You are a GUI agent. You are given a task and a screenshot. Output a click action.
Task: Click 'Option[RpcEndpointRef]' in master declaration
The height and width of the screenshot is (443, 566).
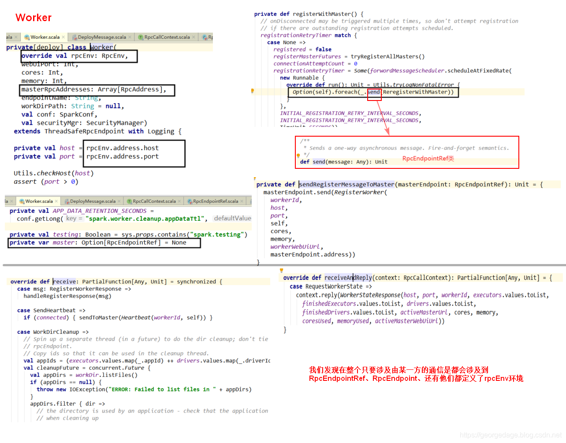click(x=121, y=242)
